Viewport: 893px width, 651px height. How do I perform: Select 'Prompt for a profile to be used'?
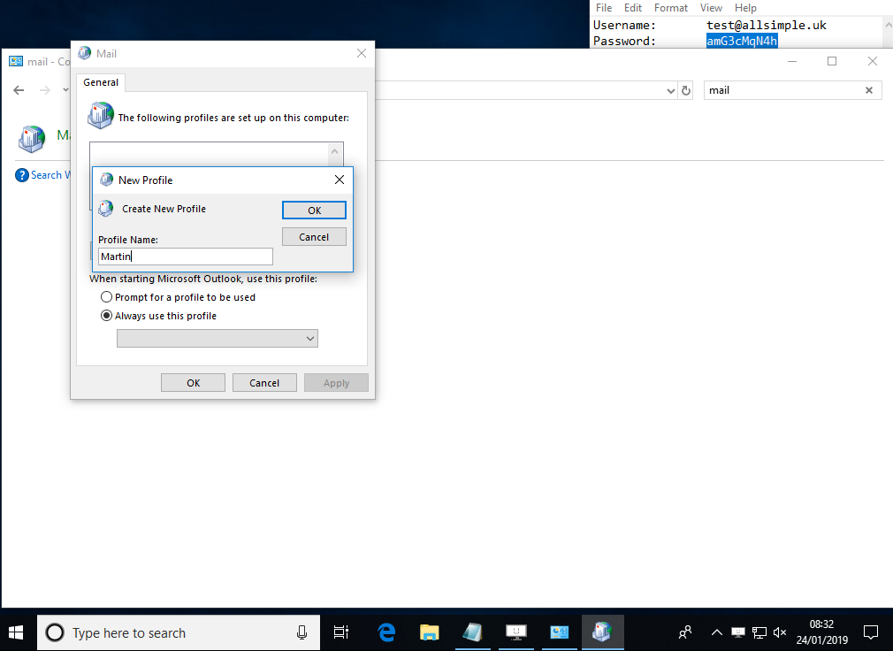(x=107, y=297)
